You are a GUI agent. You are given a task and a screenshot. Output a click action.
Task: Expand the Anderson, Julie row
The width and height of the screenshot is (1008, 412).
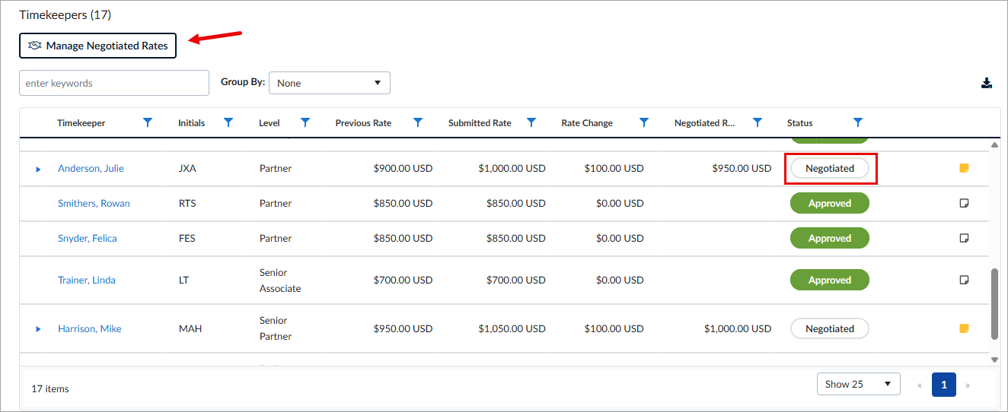(38, 169)
